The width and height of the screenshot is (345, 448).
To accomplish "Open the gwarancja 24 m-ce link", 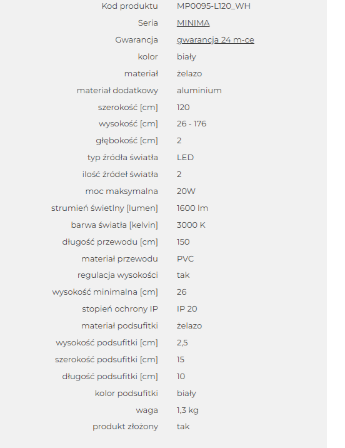I will click(x=216, y=39).
